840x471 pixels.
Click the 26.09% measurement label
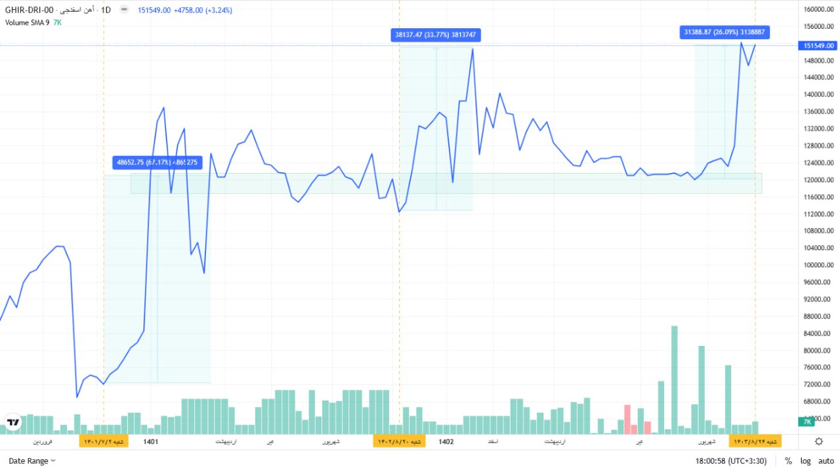(724, 31)
